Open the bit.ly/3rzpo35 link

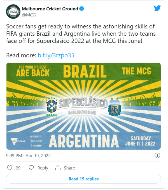tap(56, 55)
